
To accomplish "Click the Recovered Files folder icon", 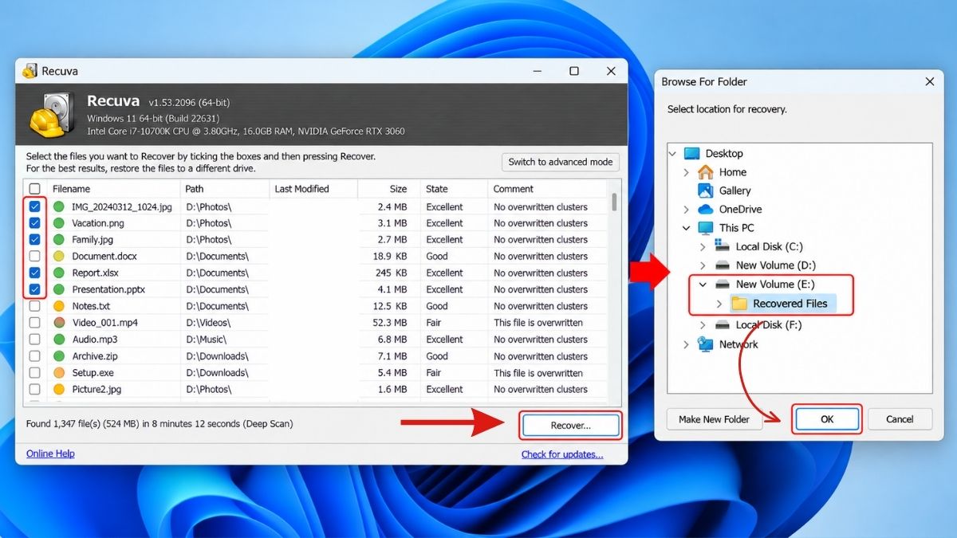I will coord(739,304).
